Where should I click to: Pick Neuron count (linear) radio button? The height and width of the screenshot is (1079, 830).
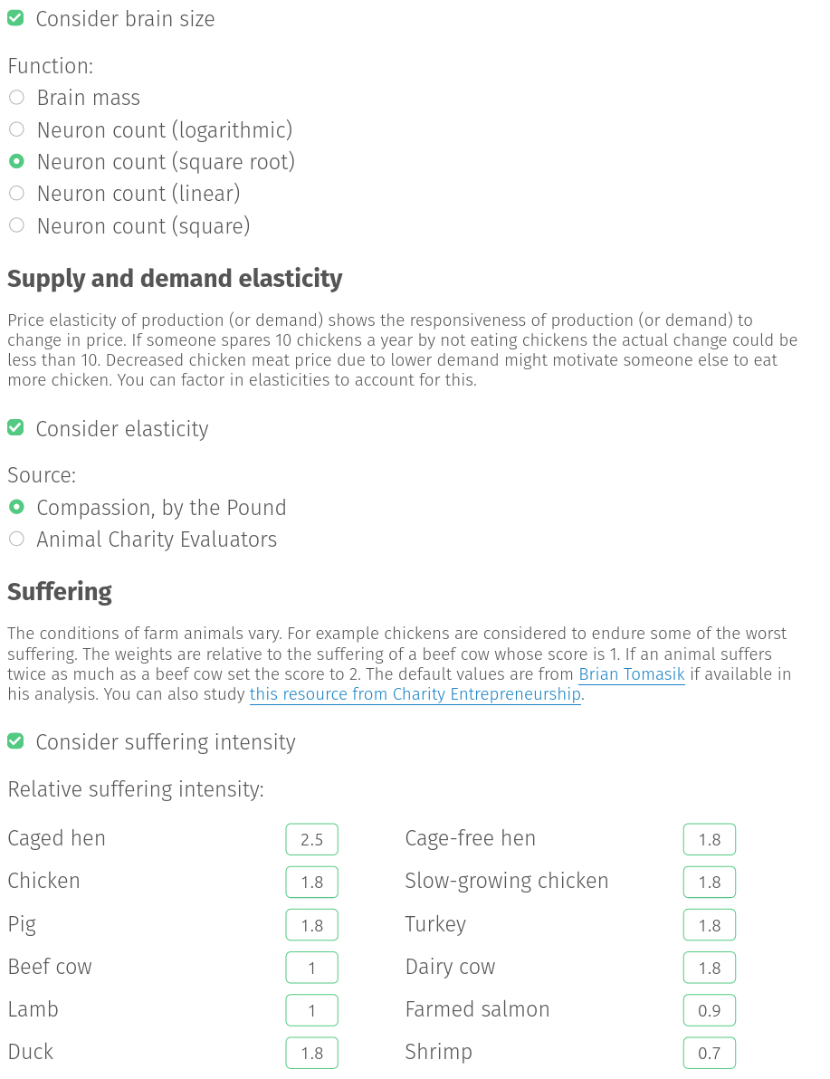point(16,194)
